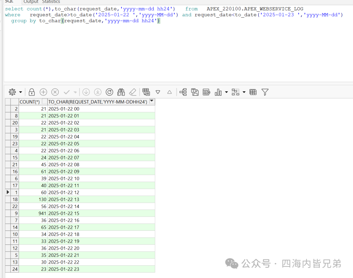Click the query by example icon
Screen dimensions: 353x278
(146, 92)
